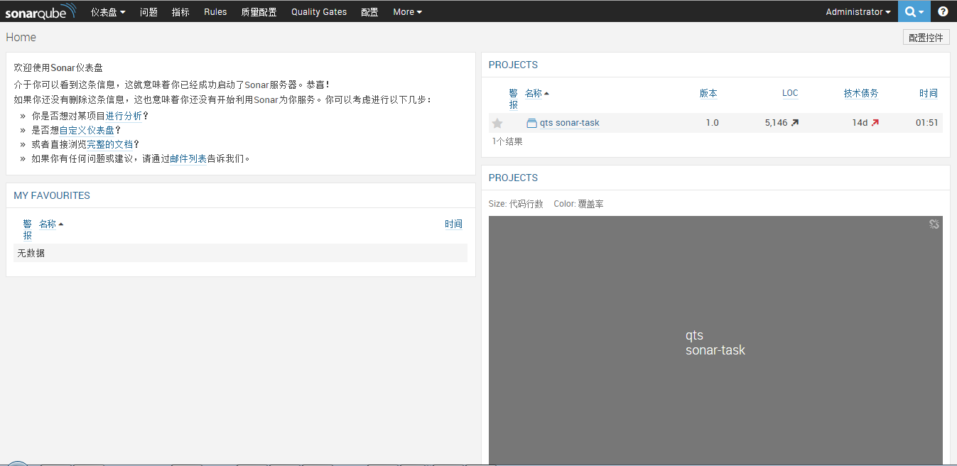Click the red technical debt trend arrow
This screenshot has width=957, height=466.
click(x=875, y=123)
